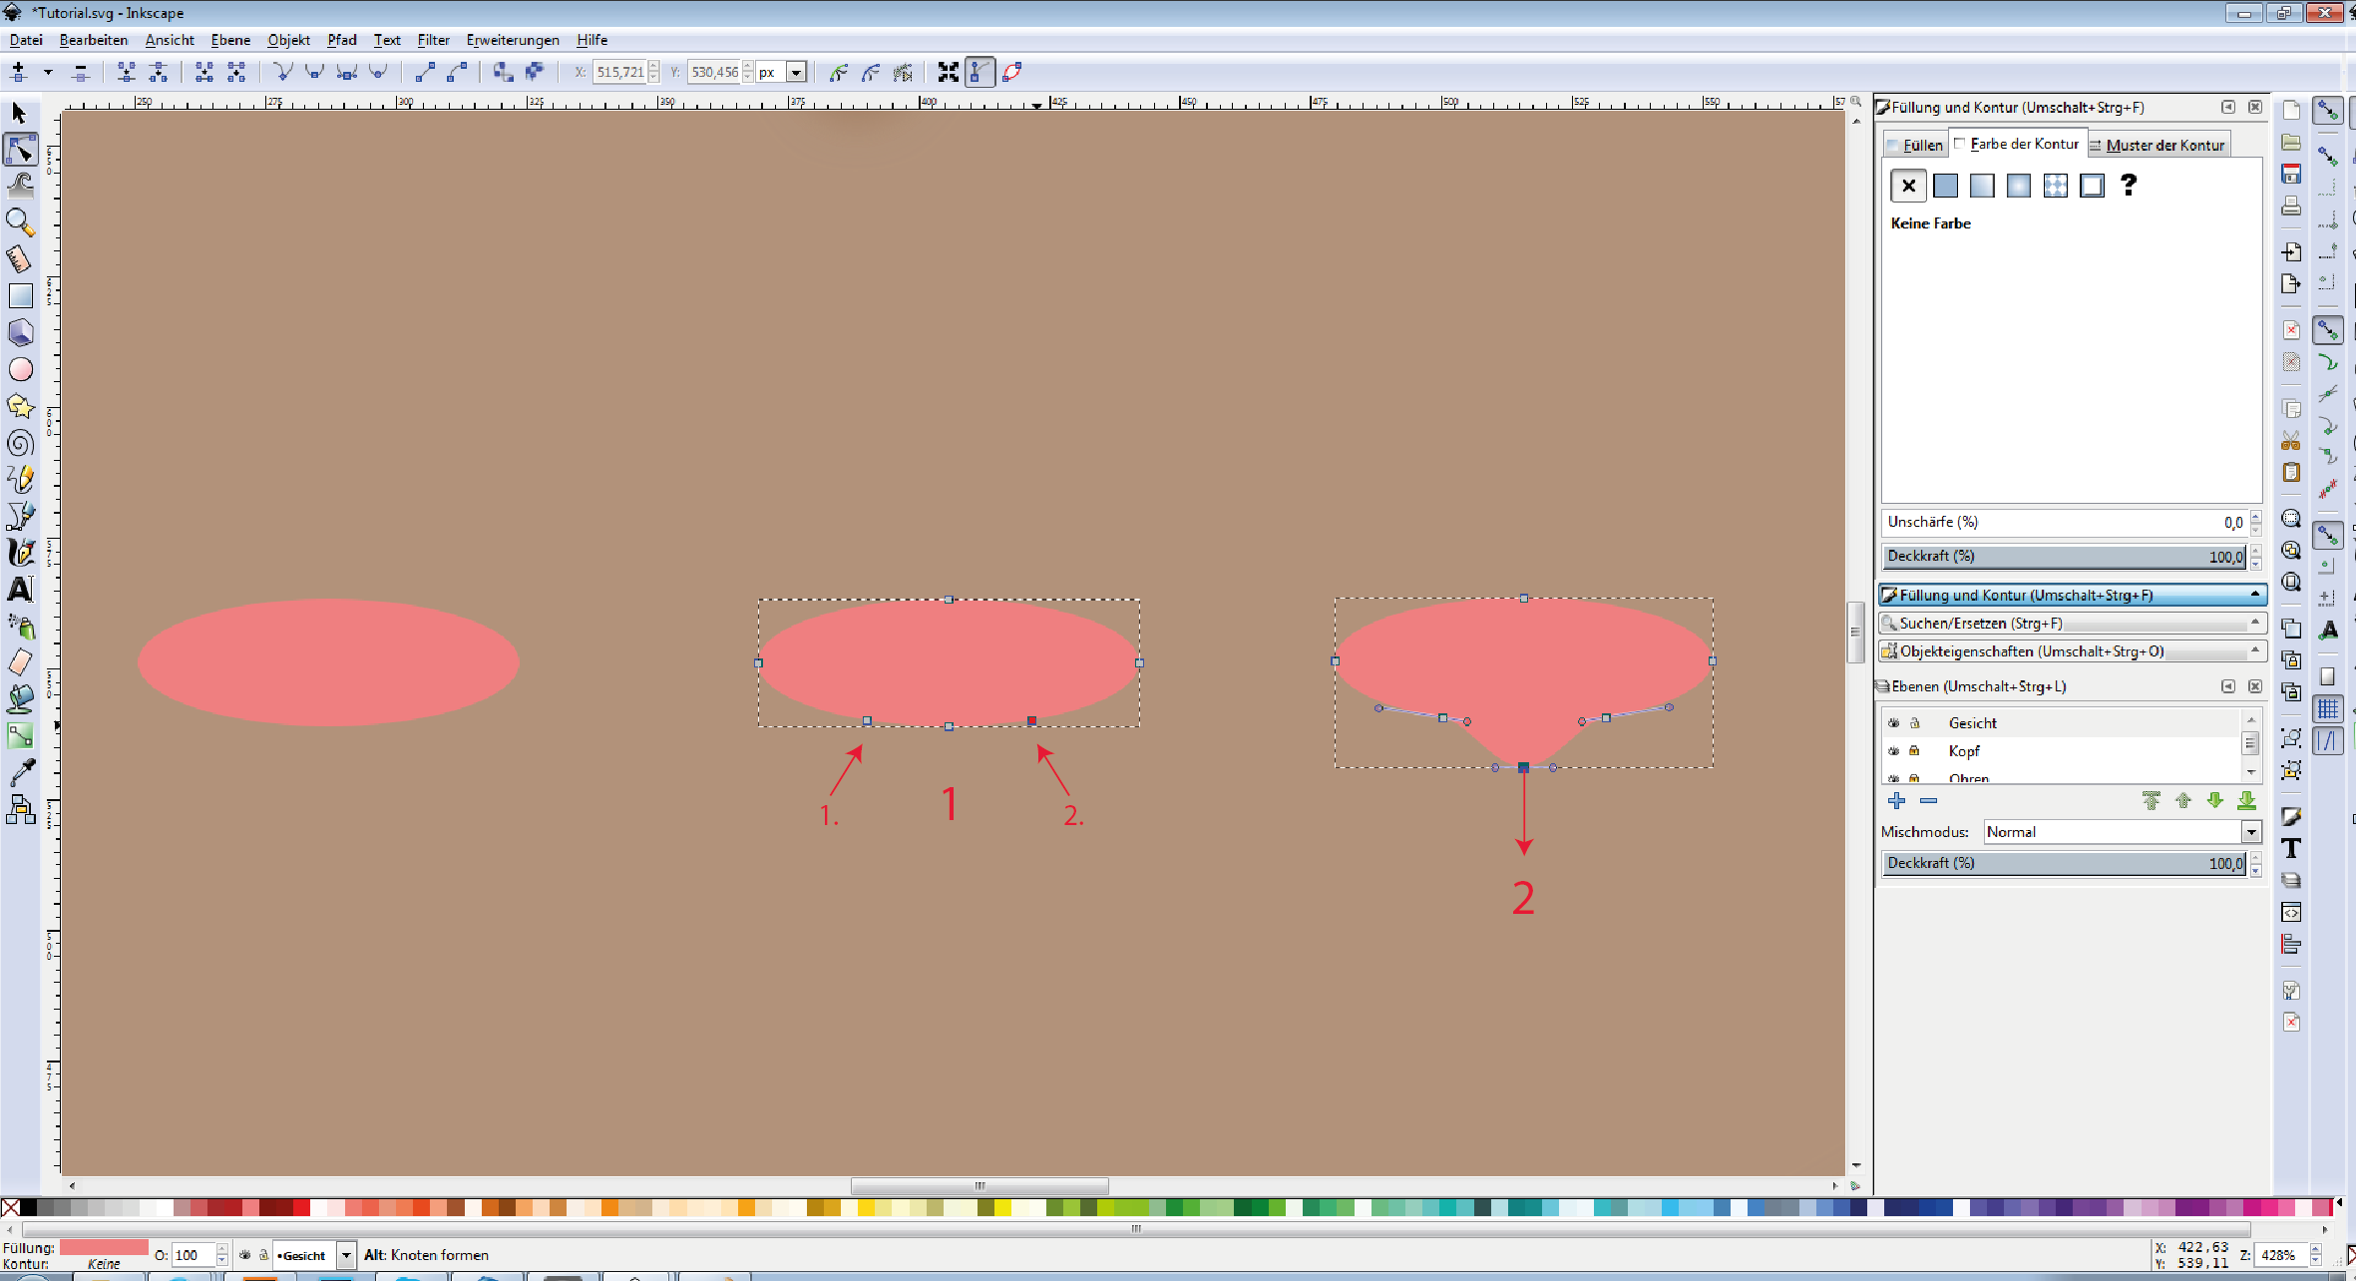Toggle lock on Gesicht layer

[x=1914, y=722]
